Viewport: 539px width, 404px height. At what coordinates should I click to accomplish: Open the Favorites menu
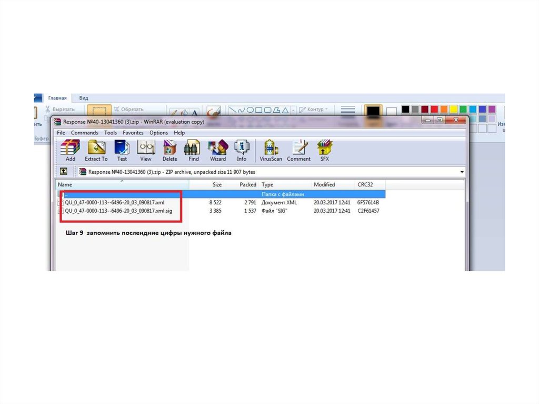tap(133, 133)
